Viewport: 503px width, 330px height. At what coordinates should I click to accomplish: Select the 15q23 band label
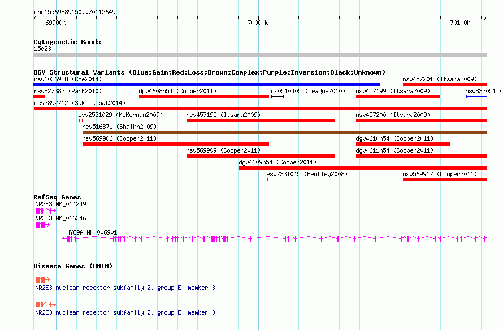pos(42,49)
